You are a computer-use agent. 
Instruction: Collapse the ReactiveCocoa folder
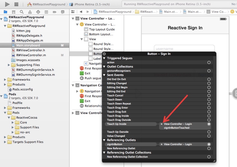pyautogui.click(x=9, y=118)
